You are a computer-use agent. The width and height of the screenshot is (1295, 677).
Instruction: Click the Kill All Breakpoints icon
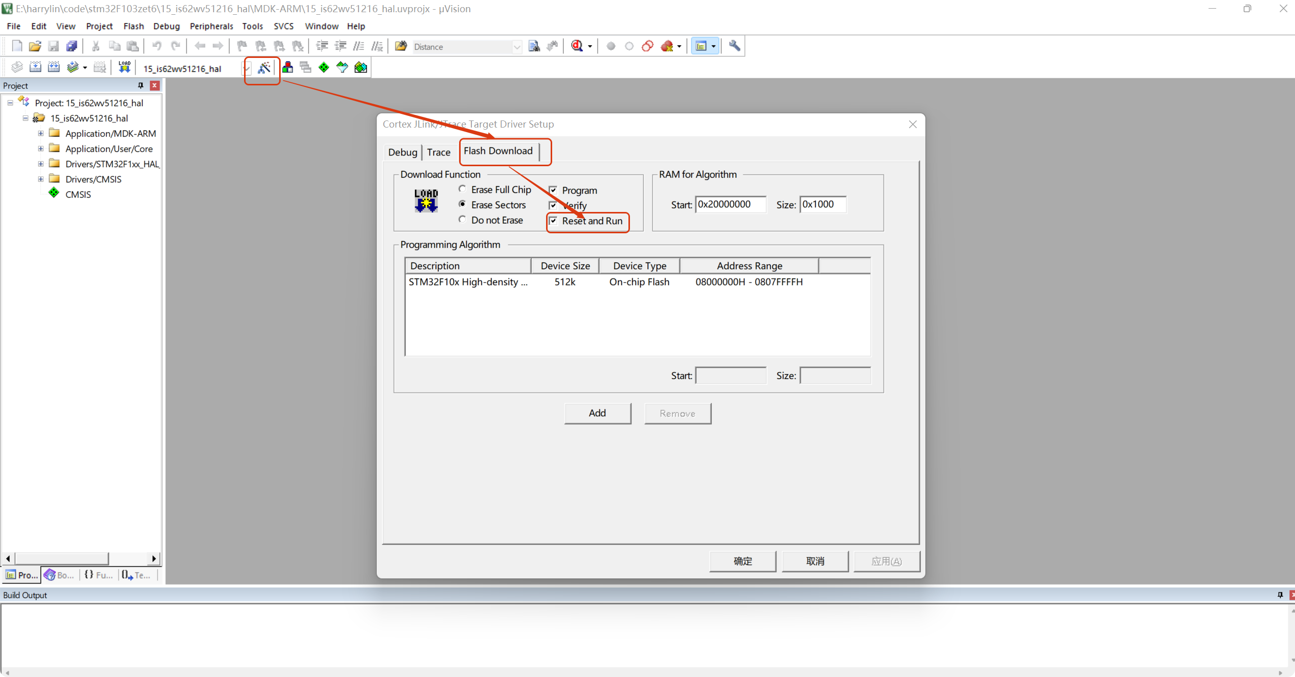[667, 46]
